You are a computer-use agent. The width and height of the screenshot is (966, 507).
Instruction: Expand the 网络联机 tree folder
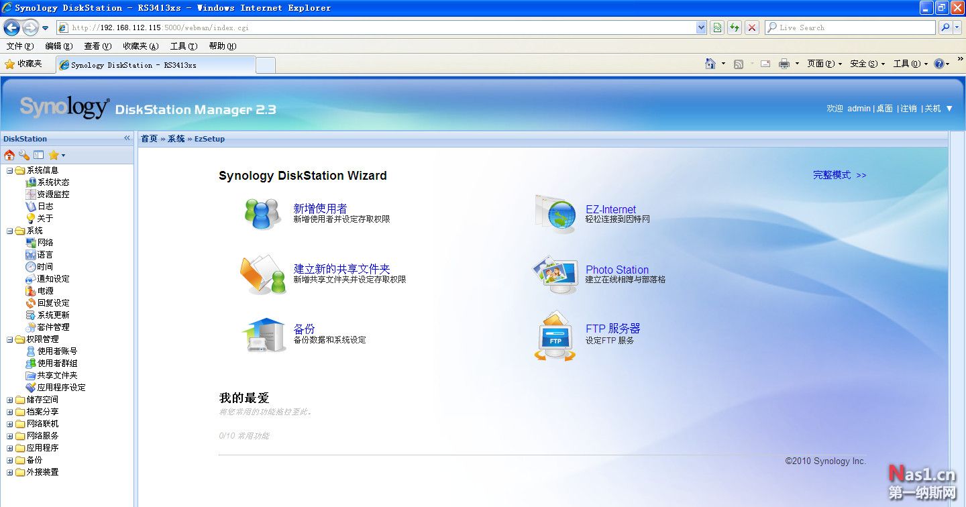(x=9, y=424)
